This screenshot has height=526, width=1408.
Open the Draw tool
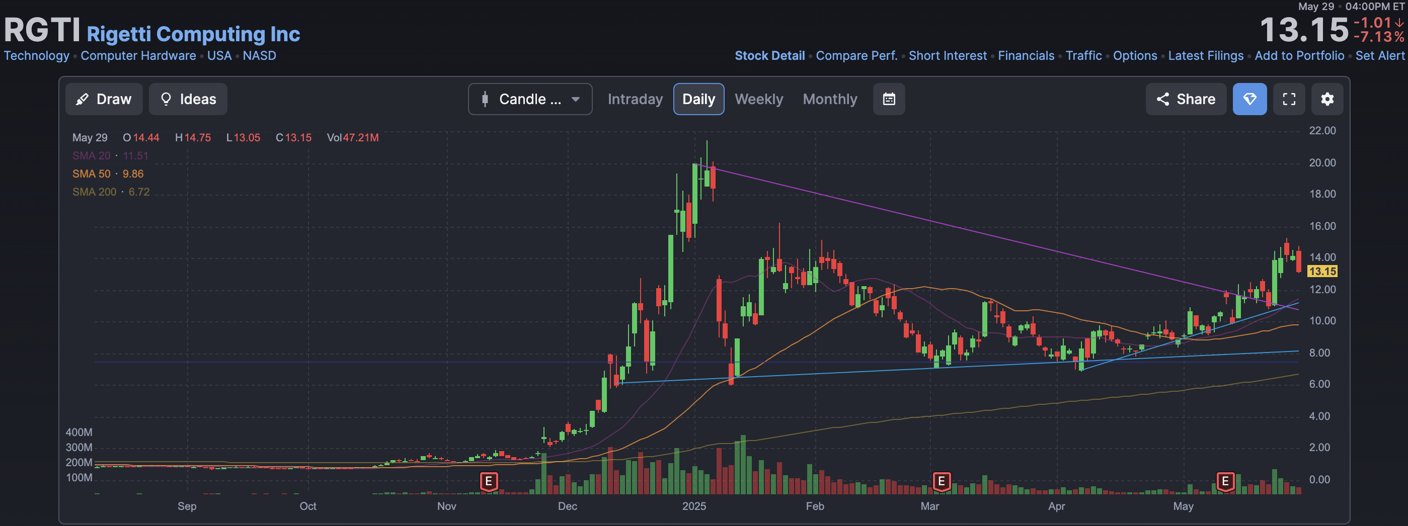[x=104, y=99]
